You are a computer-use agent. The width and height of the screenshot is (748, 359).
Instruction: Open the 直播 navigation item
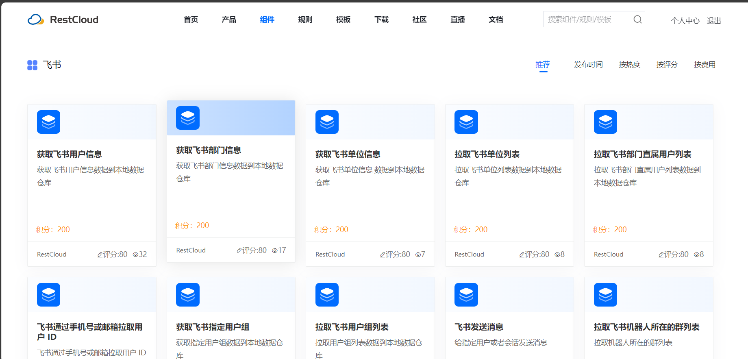[x=458, y=20]
